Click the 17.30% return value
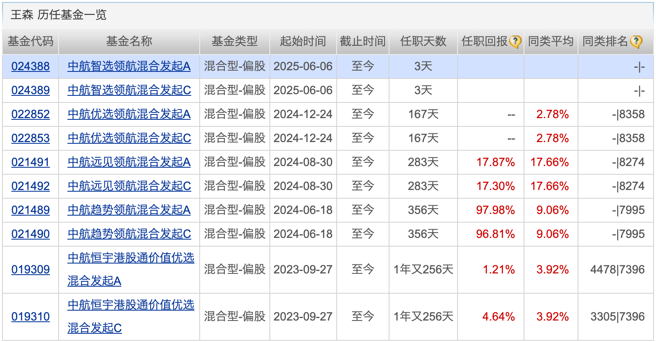 pos(495,186)
